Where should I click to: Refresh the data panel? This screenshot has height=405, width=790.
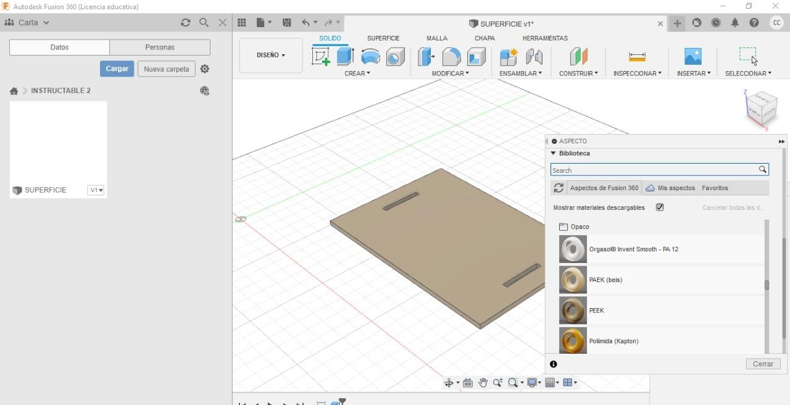pos(185,23)
